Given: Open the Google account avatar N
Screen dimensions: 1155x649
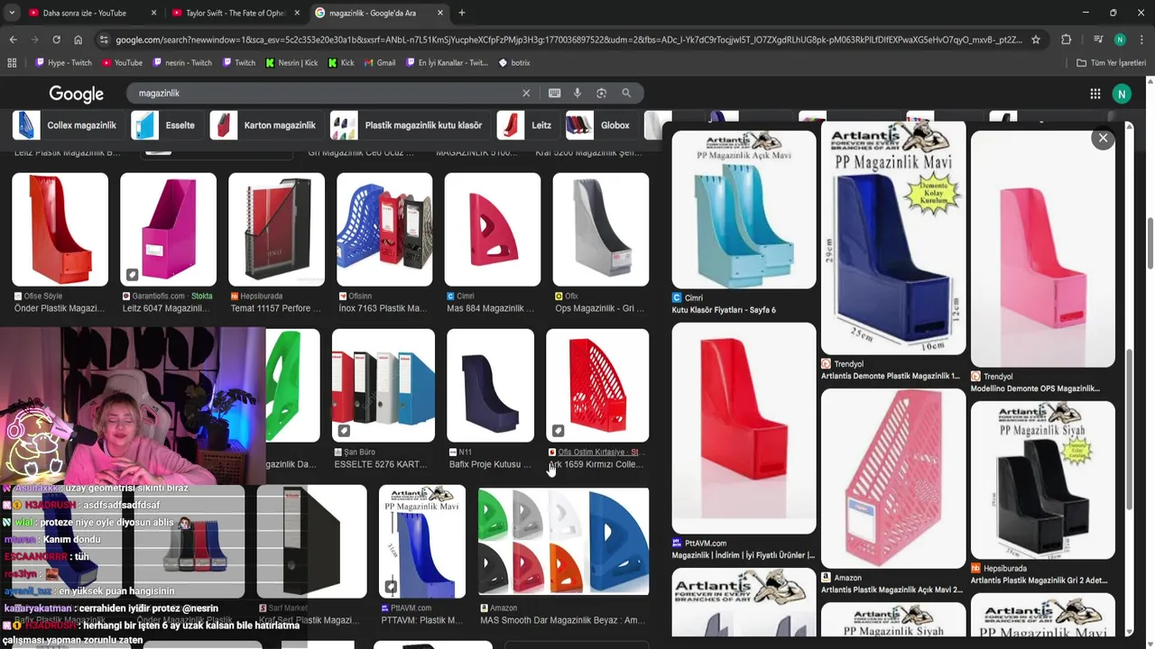Looking at the screenshot, I should [x=1122, y=94].
